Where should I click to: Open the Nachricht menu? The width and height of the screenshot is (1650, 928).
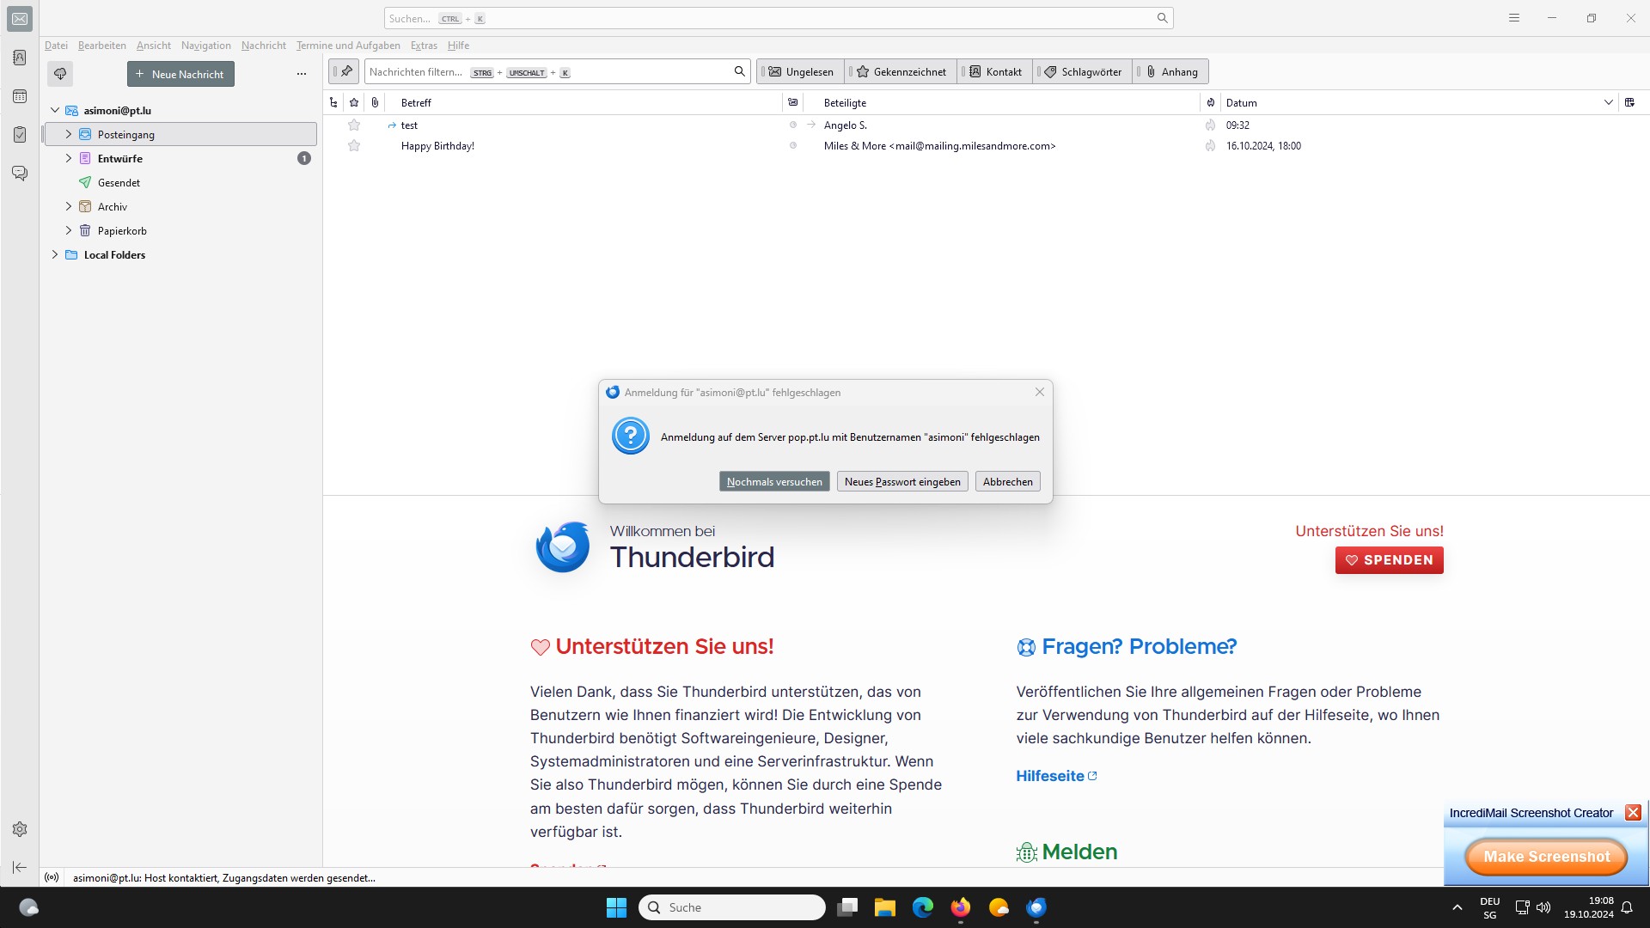pyautogui.click(x=264, y=46)
